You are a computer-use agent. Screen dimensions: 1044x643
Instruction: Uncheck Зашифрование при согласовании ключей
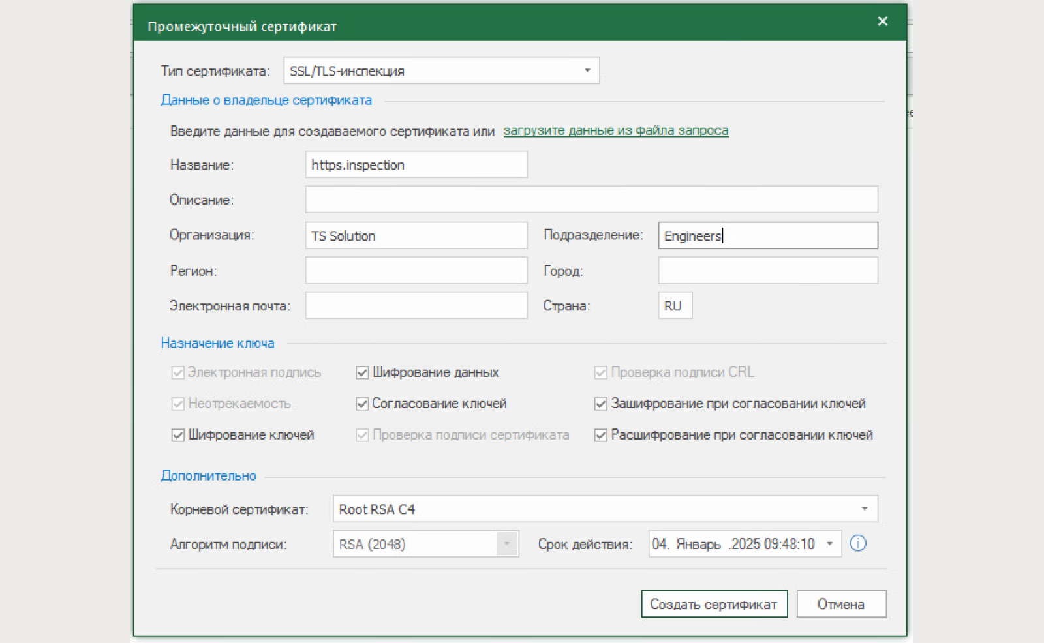pyautogui.click(x=601, y=404)
